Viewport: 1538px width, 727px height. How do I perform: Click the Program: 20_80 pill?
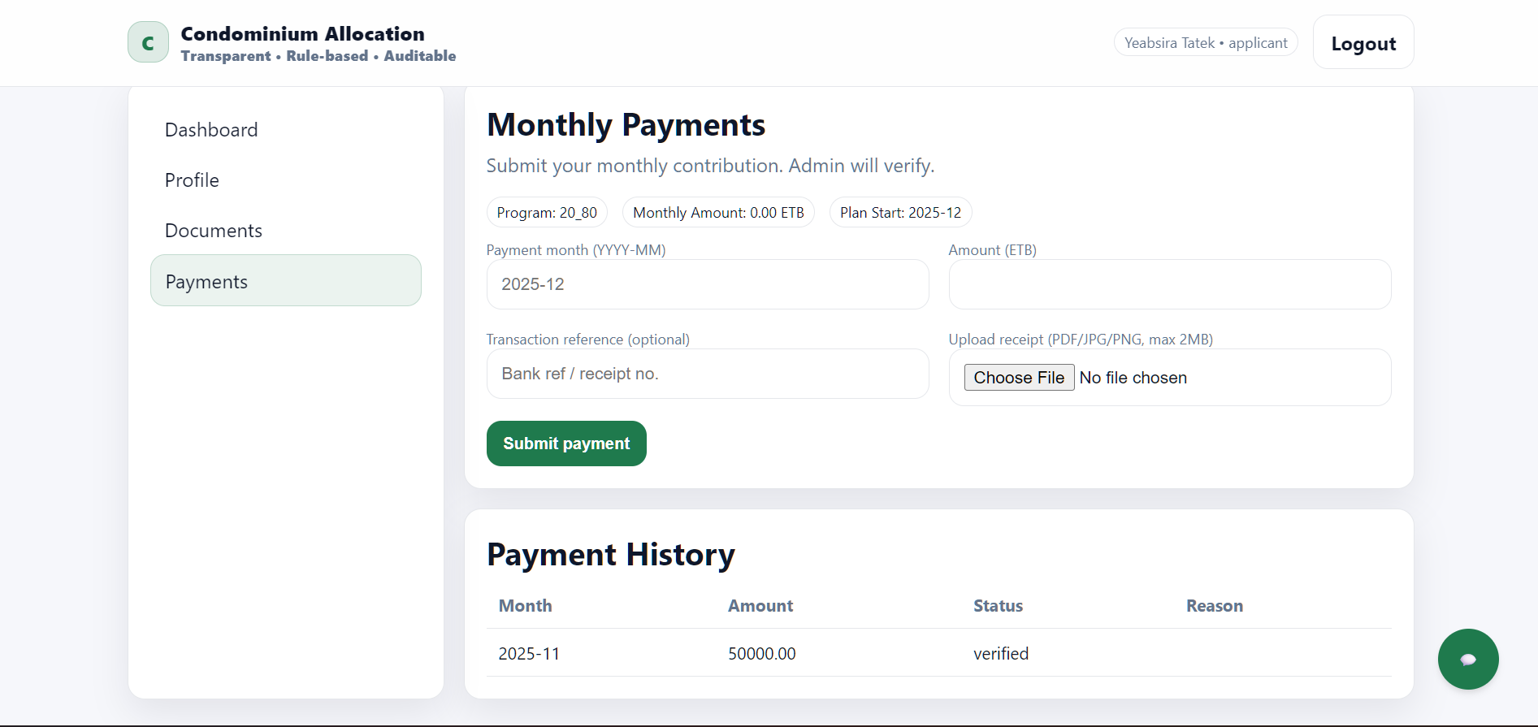(547, 213)
